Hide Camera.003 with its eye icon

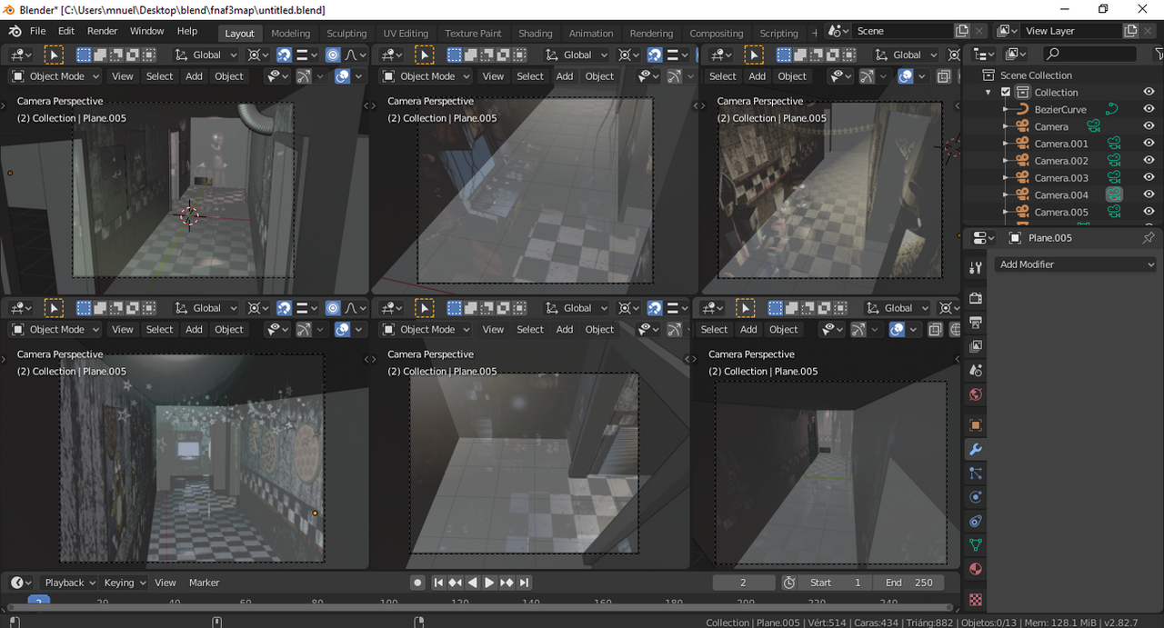1149,178
